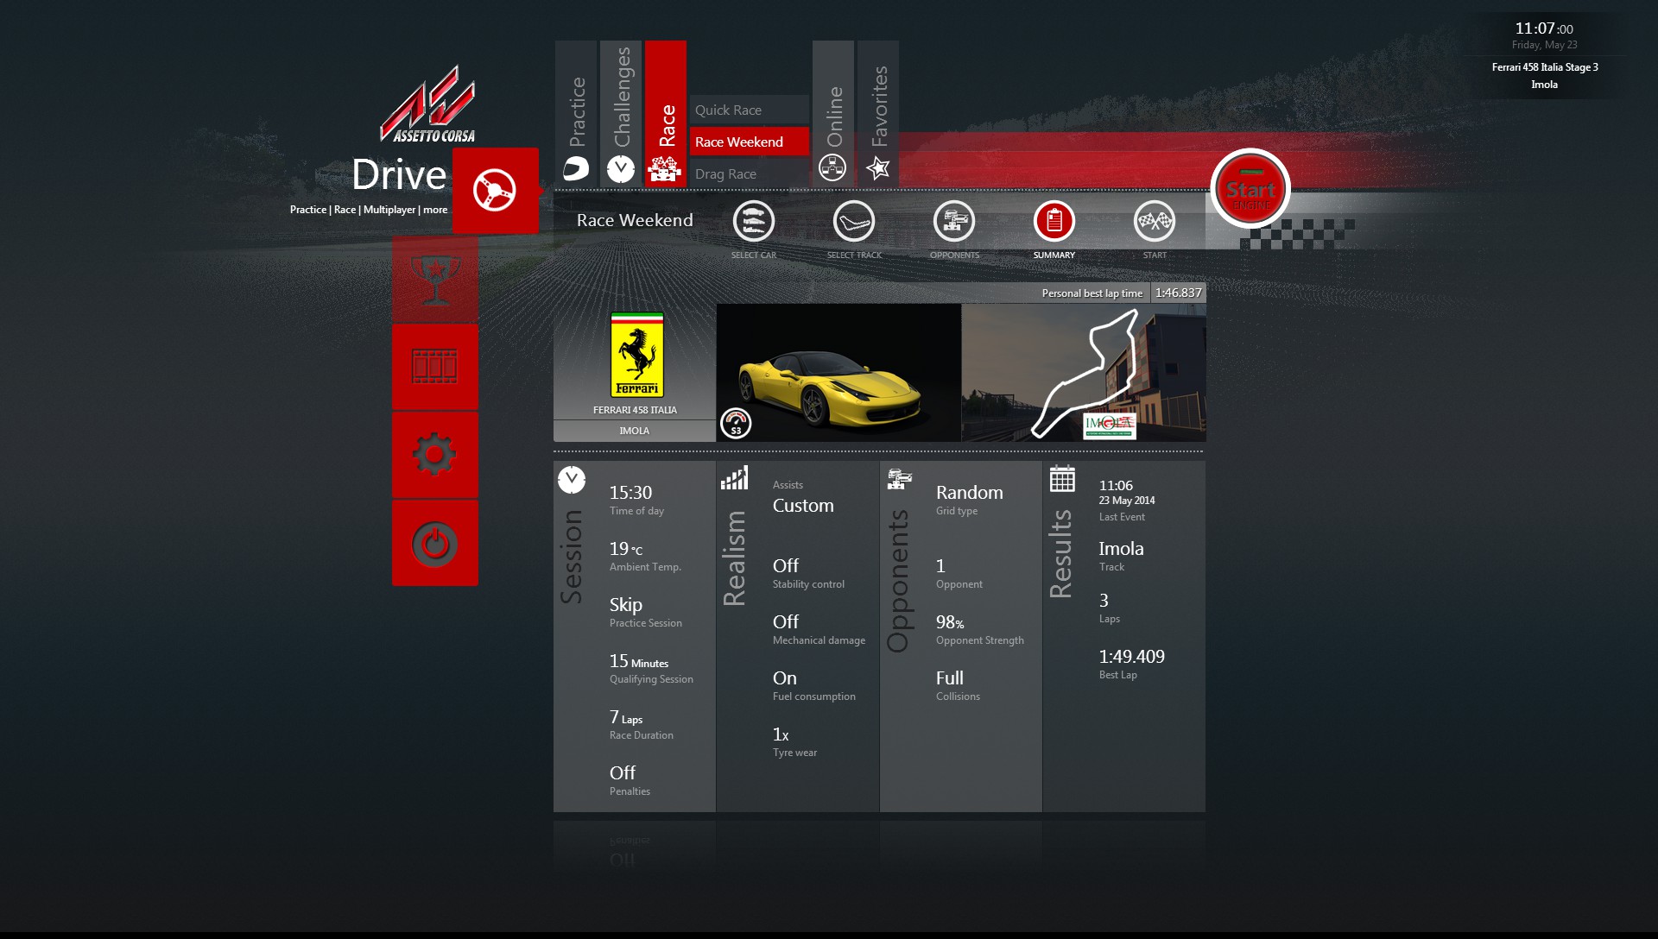Open the Favorites tab
The width and height of the screenshot is (1658, 939).
pos(878,114)
